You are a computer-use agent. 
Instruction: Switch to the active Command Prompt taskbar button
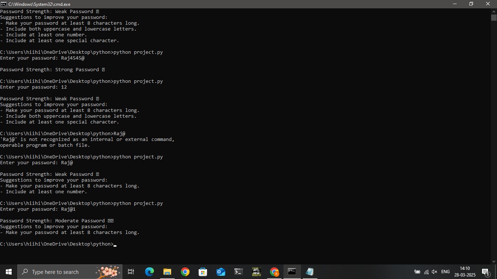[292, 272]
